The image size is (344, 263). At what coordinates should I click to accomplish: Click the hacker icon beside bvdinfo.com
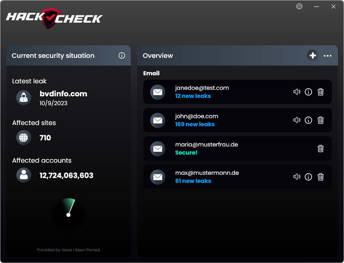[x=24, y=98]
